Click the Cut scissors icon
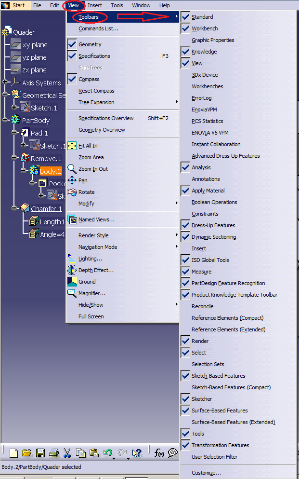 click(67, 453)
